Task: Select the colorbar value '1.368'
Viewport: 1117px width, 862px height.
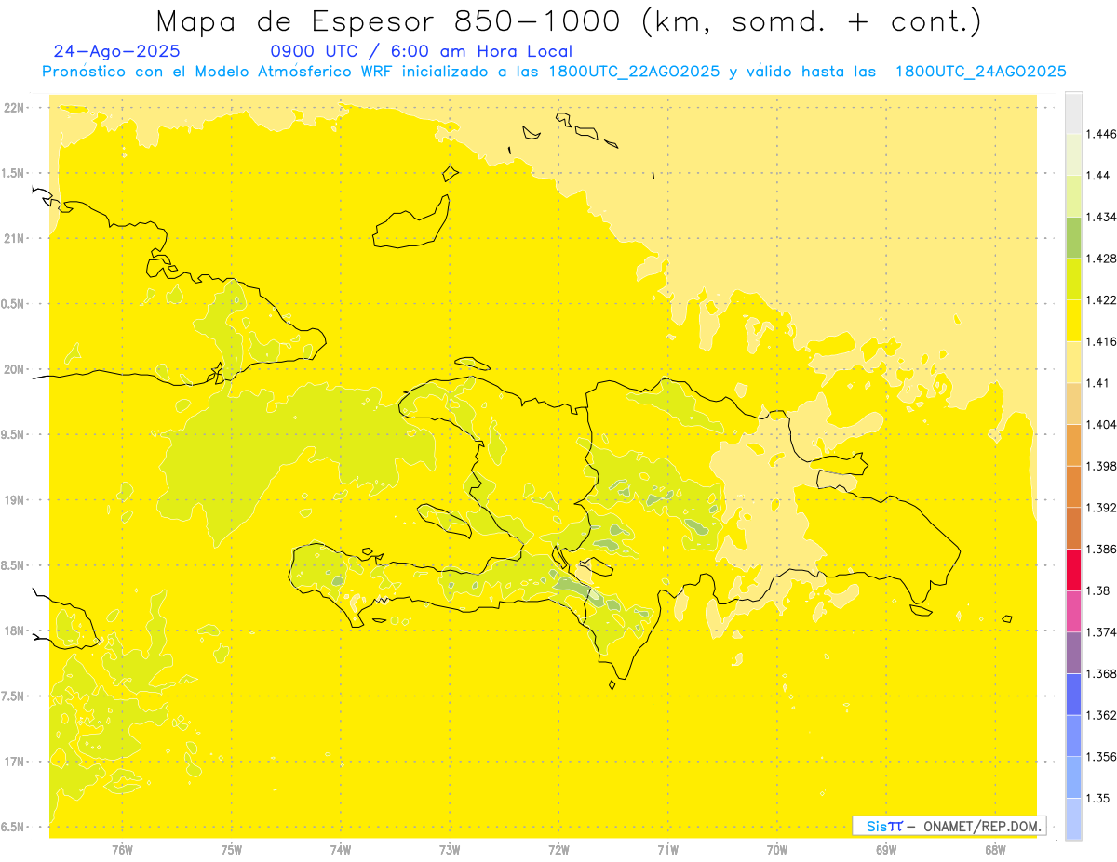Action: (x=1103, y=673)
